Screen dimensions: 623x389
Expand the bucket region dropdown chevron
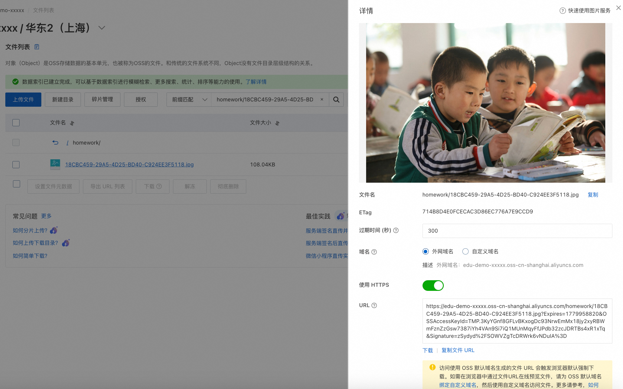(102, 28)
